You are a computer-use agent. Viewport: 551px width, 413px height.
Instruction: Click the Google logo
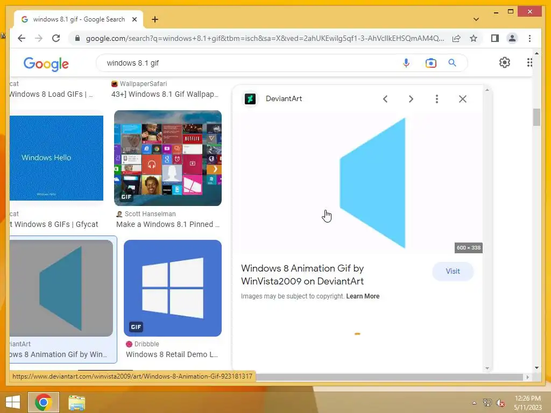(46, 63)
